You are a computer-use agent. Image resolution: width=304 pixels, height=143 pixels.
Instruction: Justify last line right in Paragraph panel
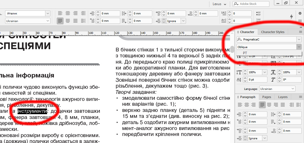pos(276,105)
